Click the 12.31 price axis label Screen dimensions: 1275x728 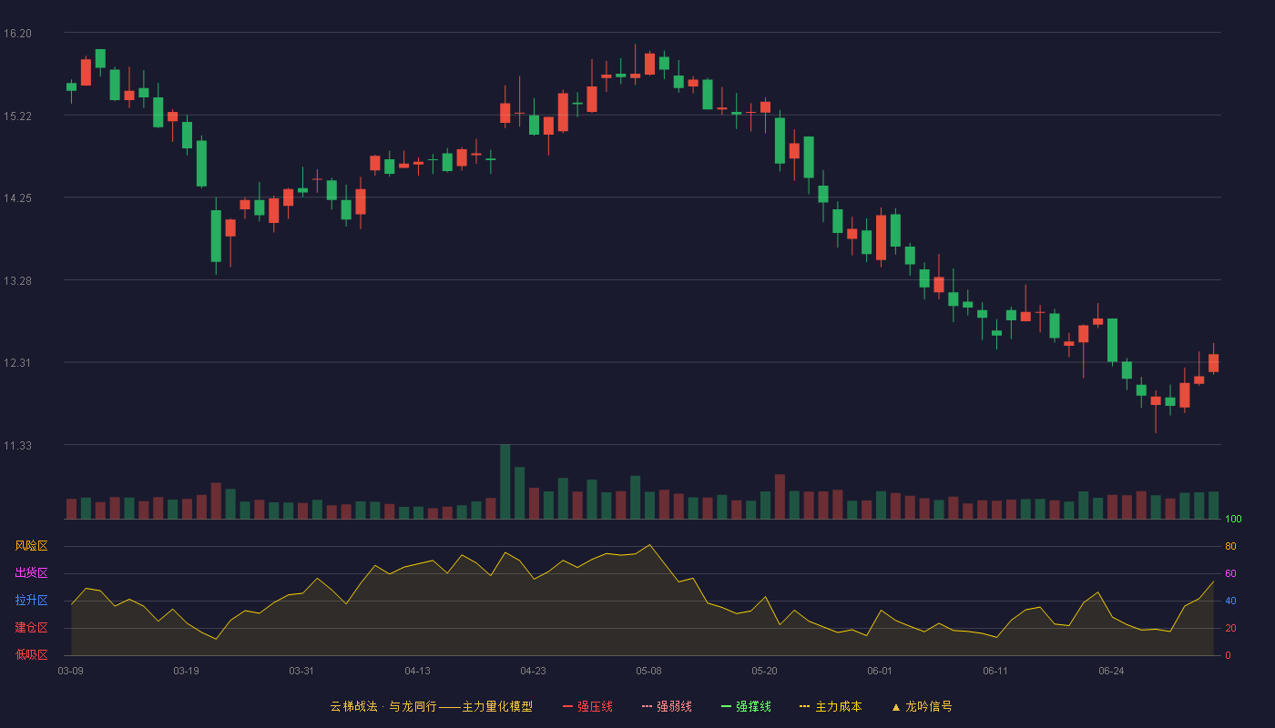[17, 363]
